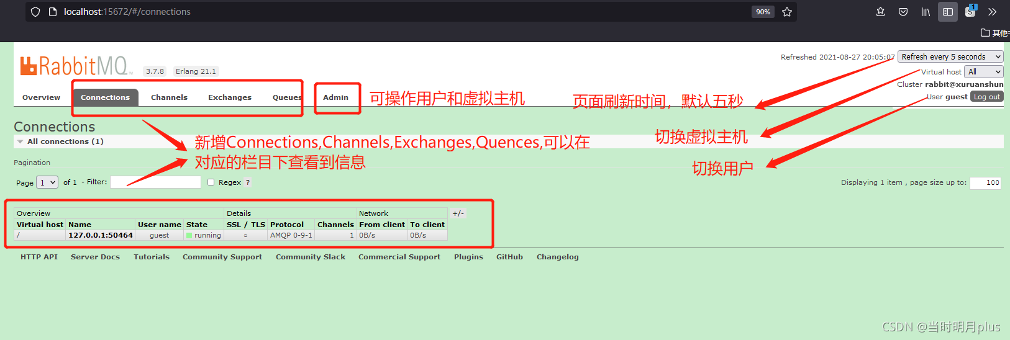1010x340 pixels.
Task: Open the downloads toolbar icon
Action: tap(880, 12)
